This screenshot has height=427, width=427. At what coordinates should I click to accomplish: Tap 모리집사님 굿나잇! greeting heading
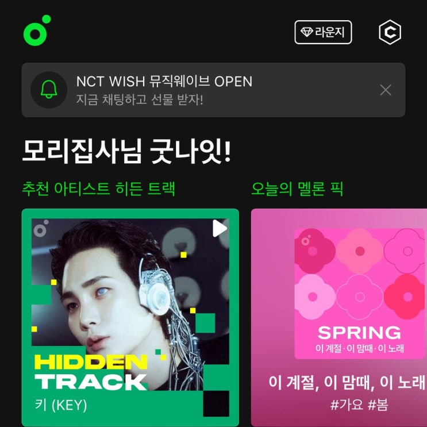point(126,151)
